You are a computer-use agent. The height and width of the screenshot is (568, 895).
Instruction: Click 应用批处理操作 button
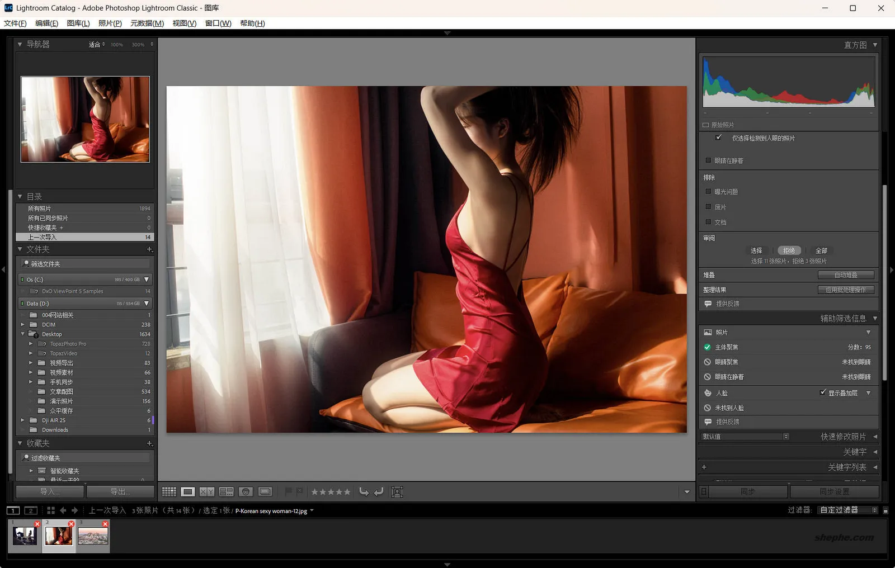(x=846, y=290)
